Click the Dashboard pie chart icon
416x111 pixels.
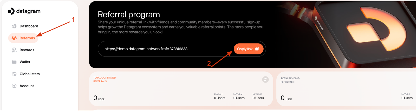(14, 26)
